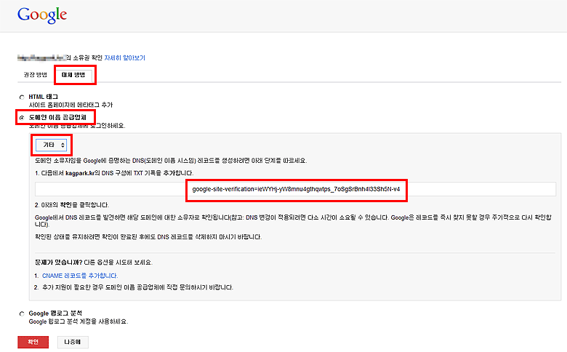Switch to the 권장 방법 tab
567x352 pixels.
36,75
